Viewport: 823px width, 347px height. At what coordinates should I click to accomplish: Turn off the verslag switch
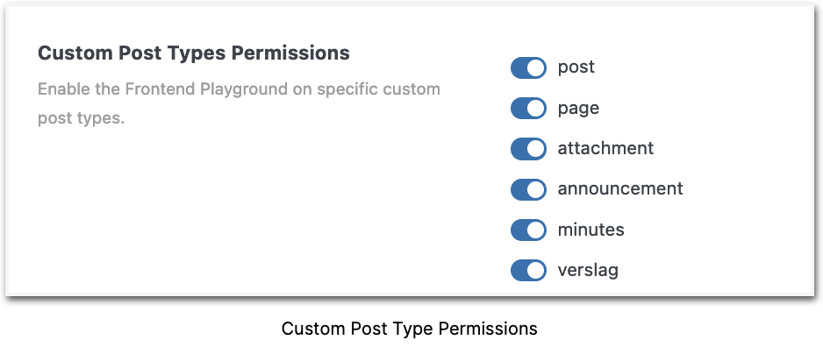click(528, 271)
